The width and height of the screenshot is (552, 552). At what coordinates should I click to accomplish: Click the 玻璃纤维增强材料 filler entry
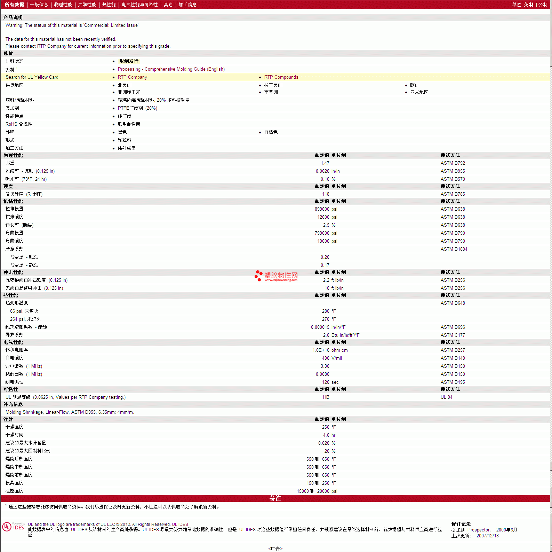pyautogui.click(x=153, y=100)
